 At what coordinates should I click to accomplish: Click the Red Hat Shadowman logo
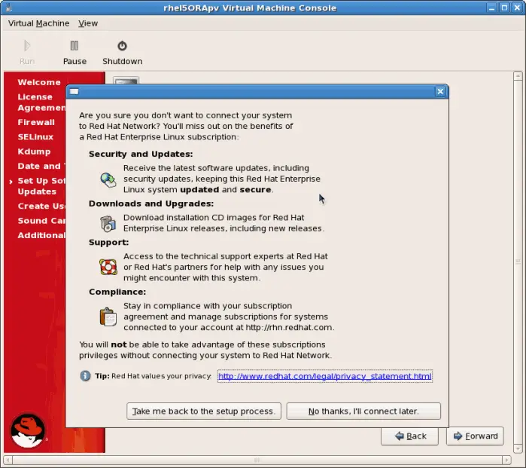coord(28,430)
